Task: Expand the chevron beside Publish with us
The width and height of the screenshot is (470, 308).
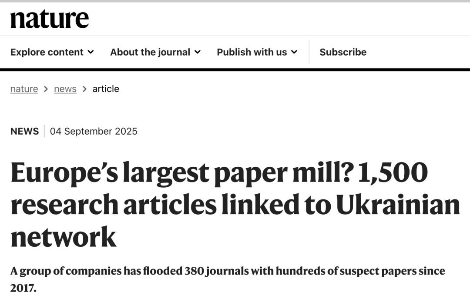Action: 294,52
